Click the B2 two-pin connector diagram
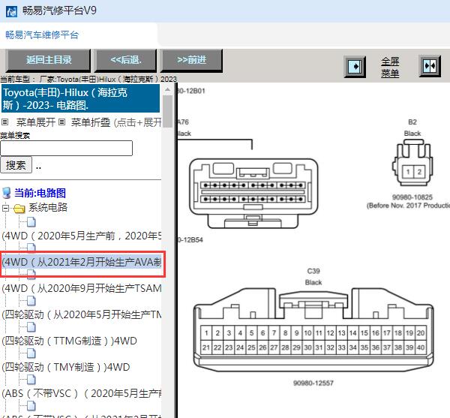 (412, 163)
